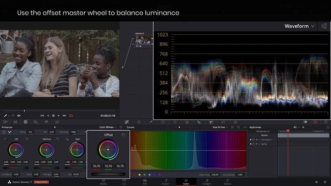331x186 pixels.
Task: Go to last frame in viewer
Action: click(64, 116)
